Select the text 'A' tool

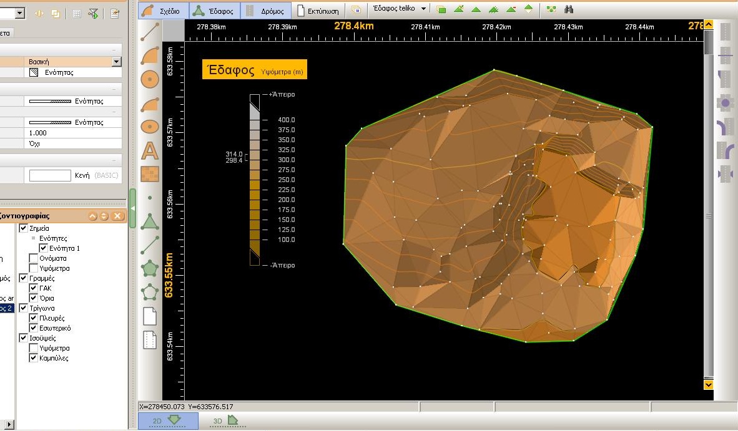click(x=149, y=150)
